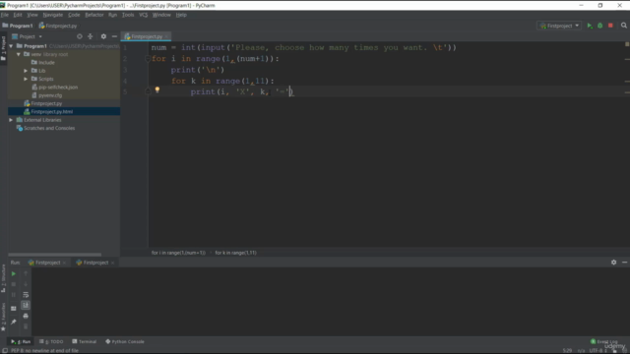Expand External Libraries node
This screenshot has height=354, width=630.
[11, 120]
